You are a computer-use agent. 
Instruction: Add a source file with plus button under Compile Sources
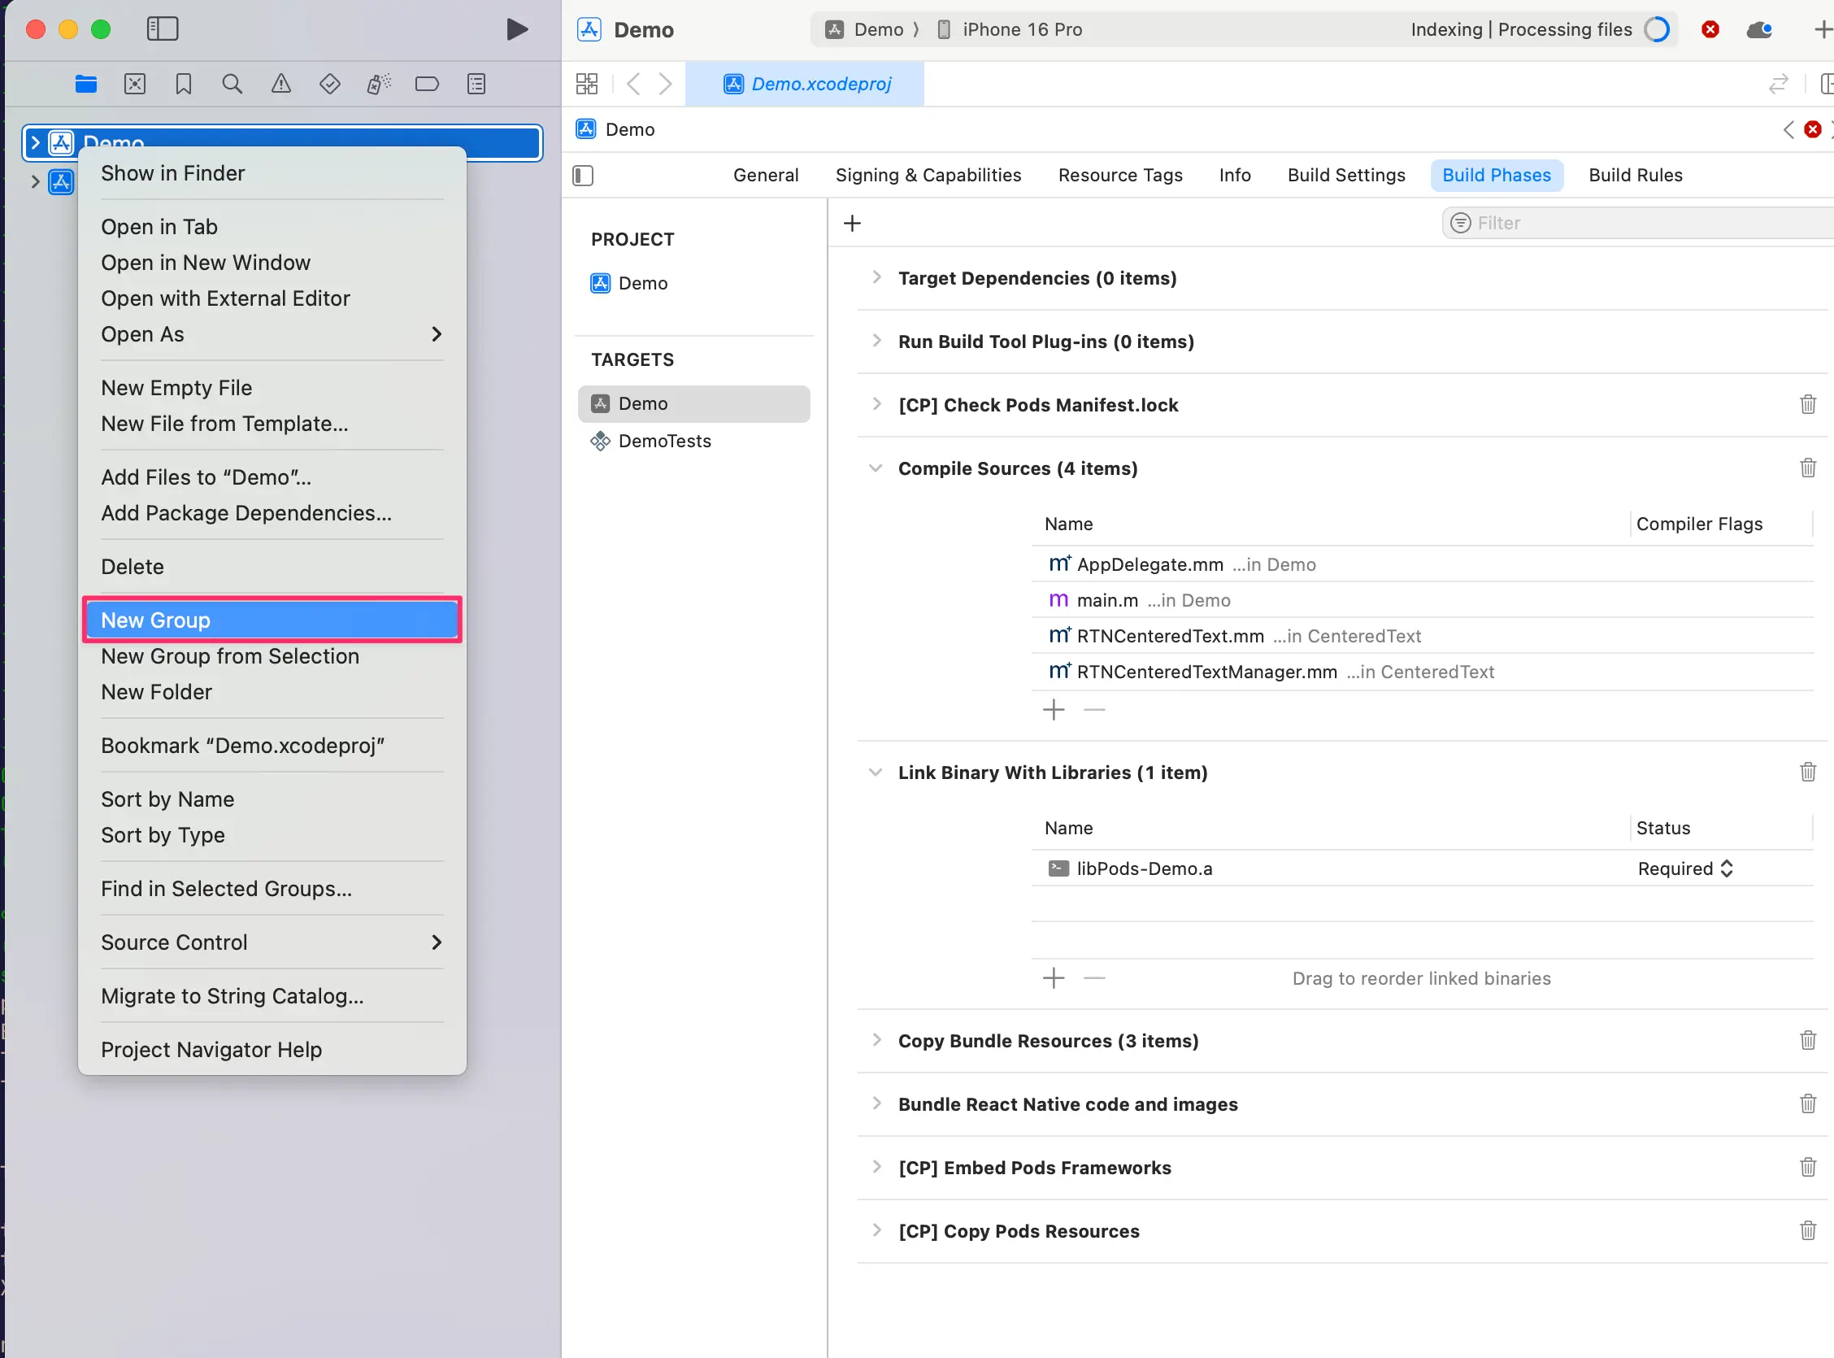coord(1054,709)
